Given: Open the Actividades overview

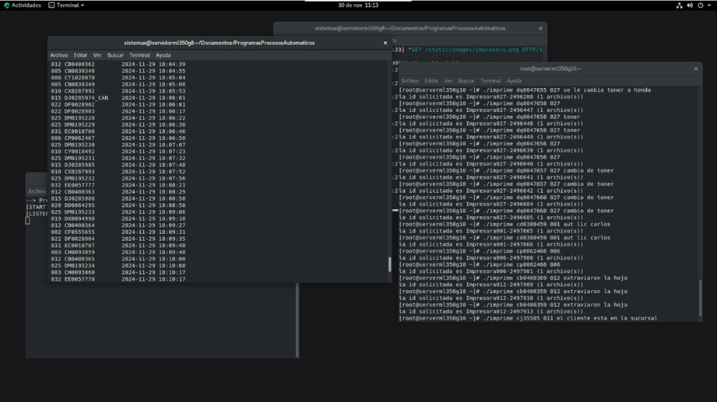Looking at the screenshot, I should point(26,5).
